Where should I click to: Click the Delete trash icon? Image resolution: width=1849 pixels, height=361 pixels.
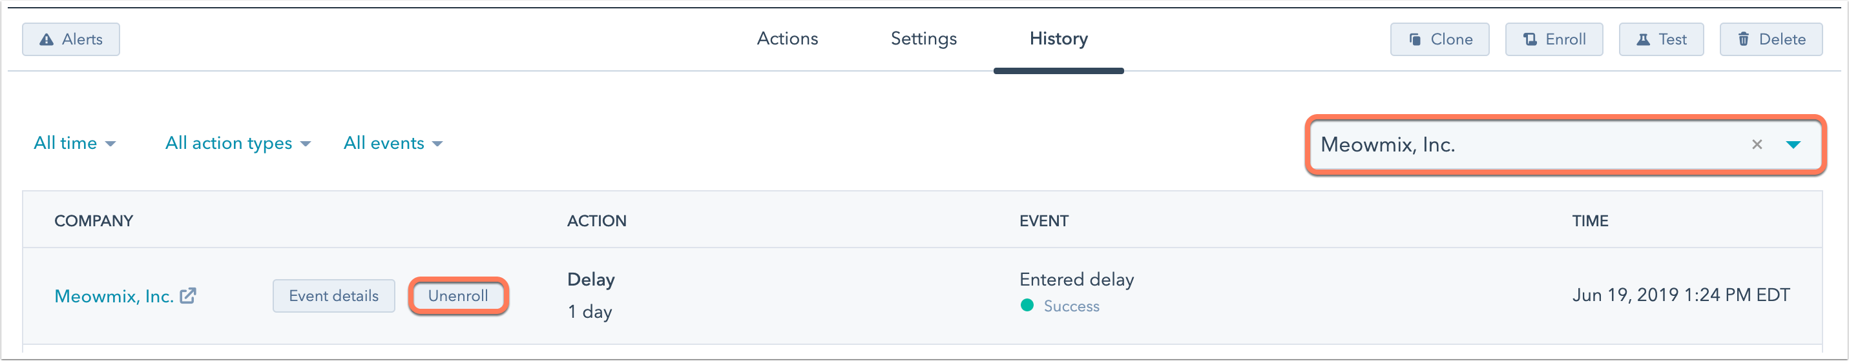click(1744, 39)
